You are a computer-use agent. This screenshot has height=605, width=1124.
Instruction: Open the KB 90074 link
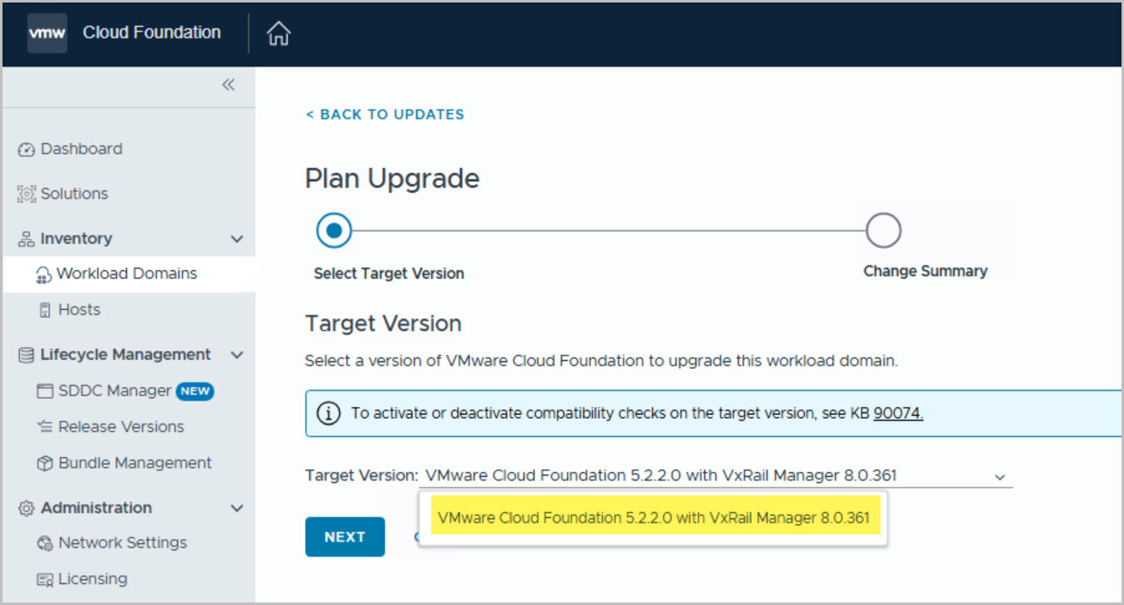898,413
